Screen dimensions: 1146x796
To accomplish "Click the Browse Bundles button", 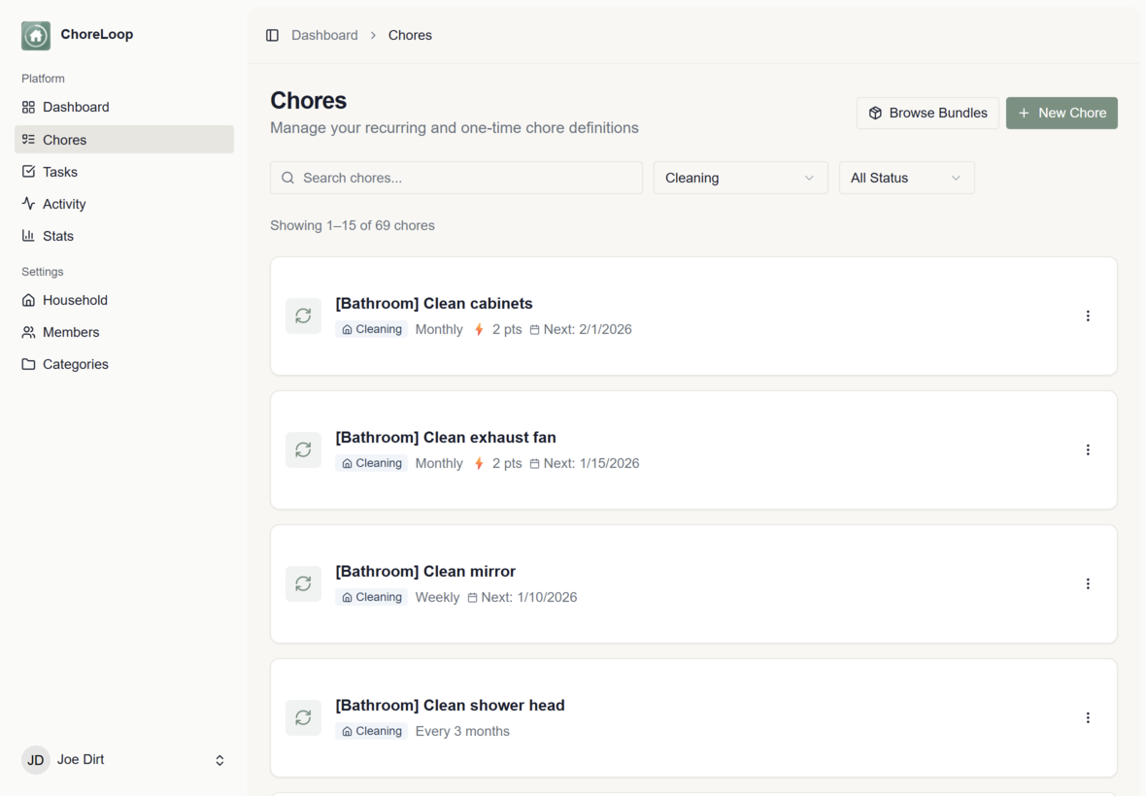I will coord(927,114).
